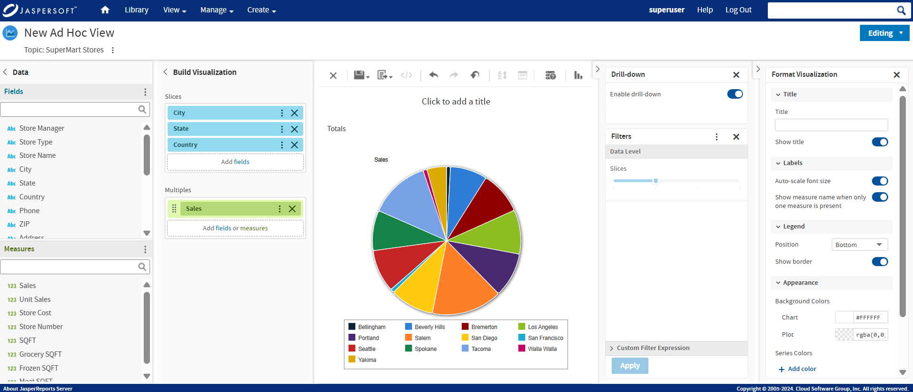Click the input controls icon
The width and height of the screenshot is (913, 392).
[x=523, y=75]
